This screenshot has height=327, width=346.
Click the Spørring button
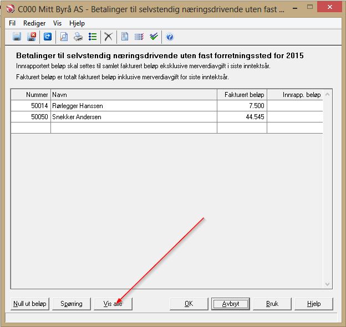(x=72, y=304)
